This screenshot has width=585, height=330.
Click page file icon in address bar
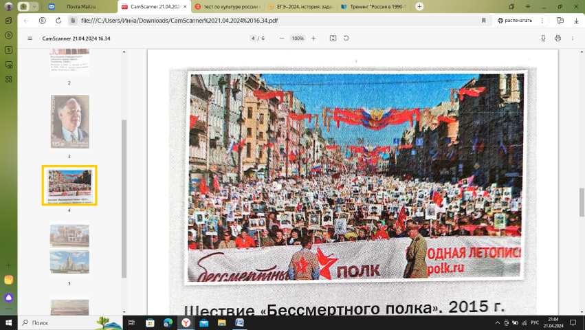point(73,21)
